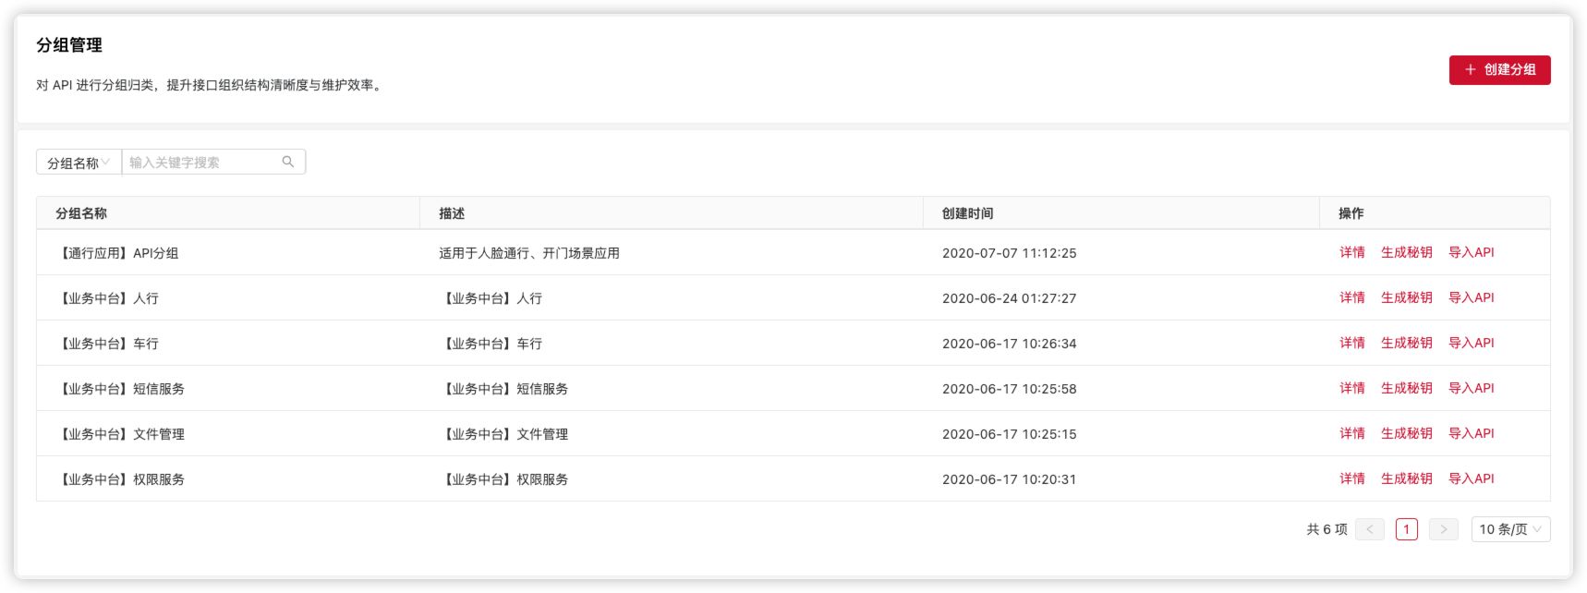Open 详情 for 【通行应用】API分组

1351,252
